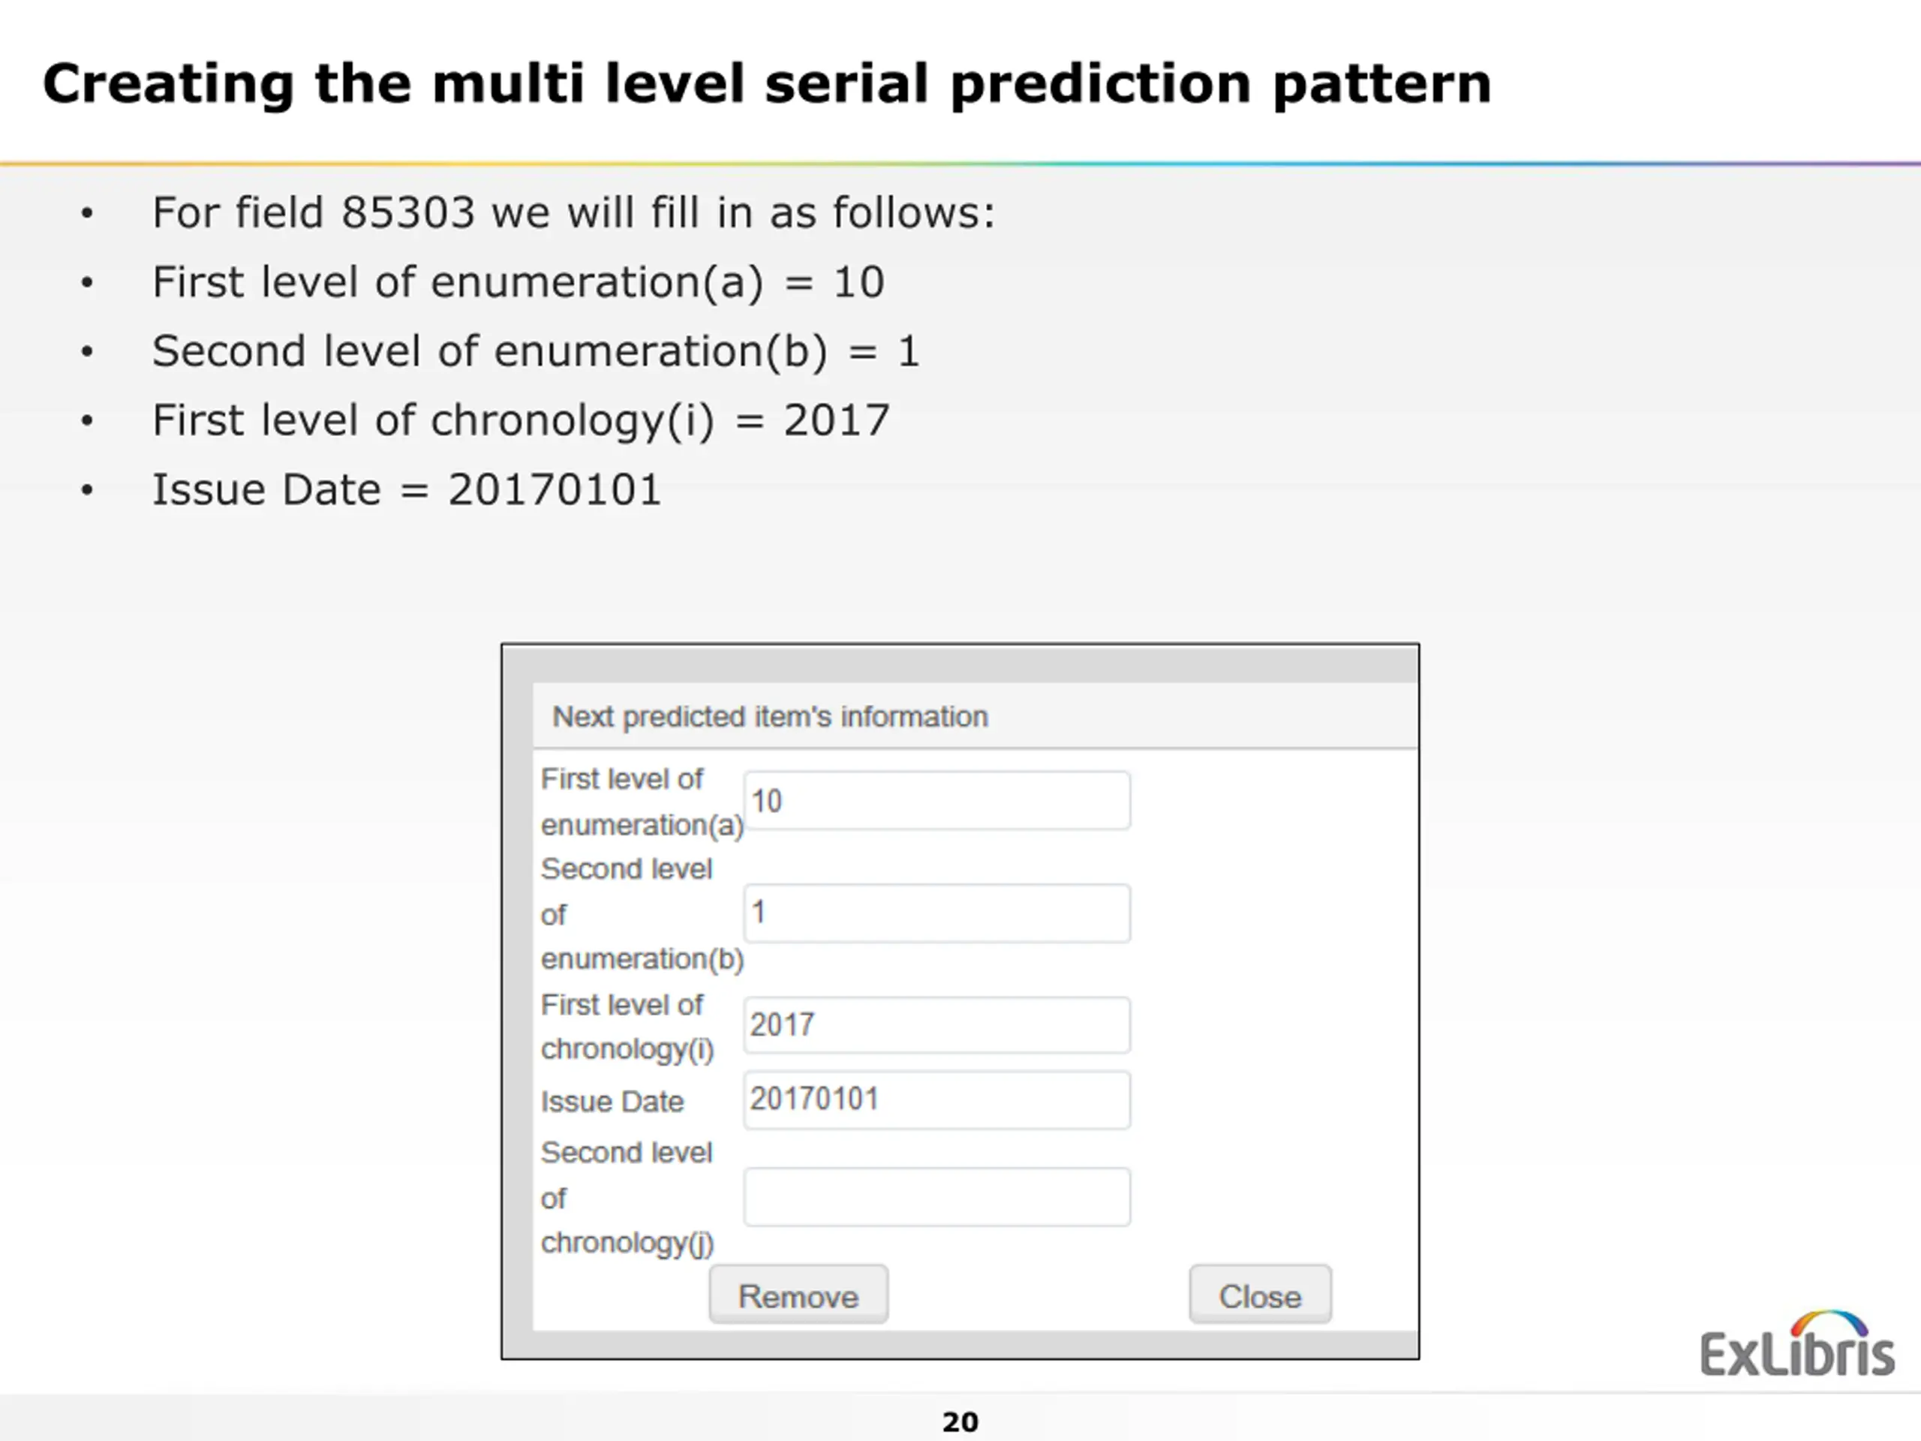Click the Close button in dialog

point(1260,1295)
